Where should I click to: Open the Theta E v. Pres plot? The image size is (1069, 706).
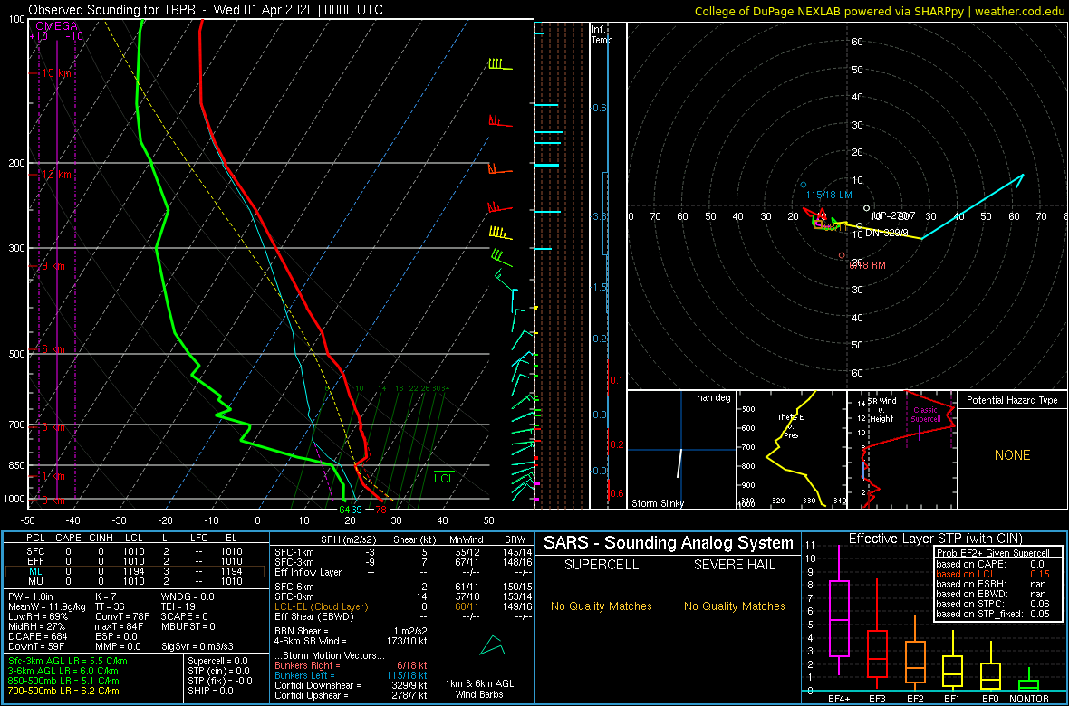[790, 450]
